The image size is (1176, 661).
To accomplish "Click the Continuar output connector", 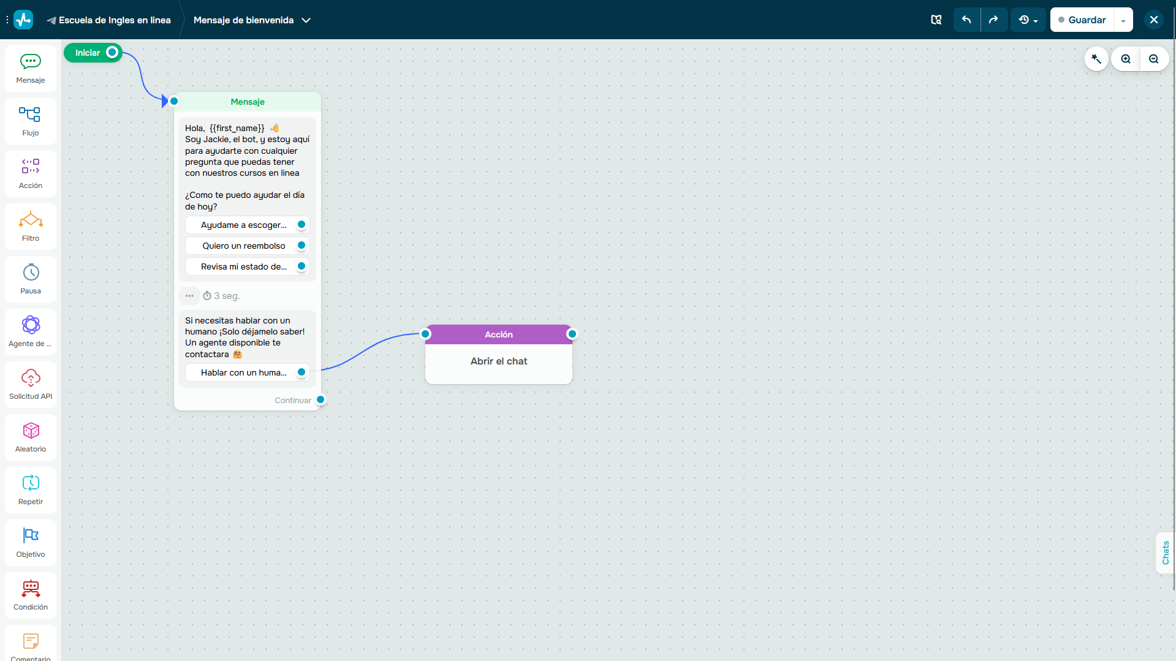I will (321, 399).
